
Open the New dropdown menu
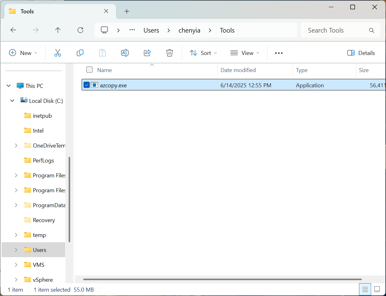click(23, 53)
